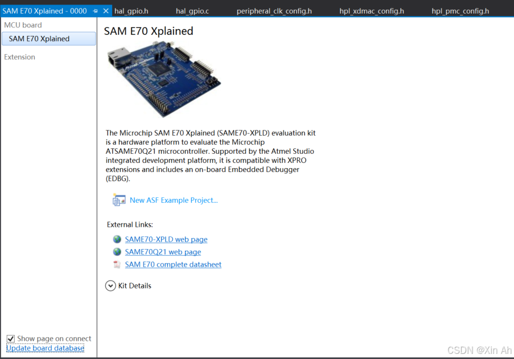This screenshot has height=359, width=514.
Task: Open the Extension section in sidebar
Action: point(19,56)
